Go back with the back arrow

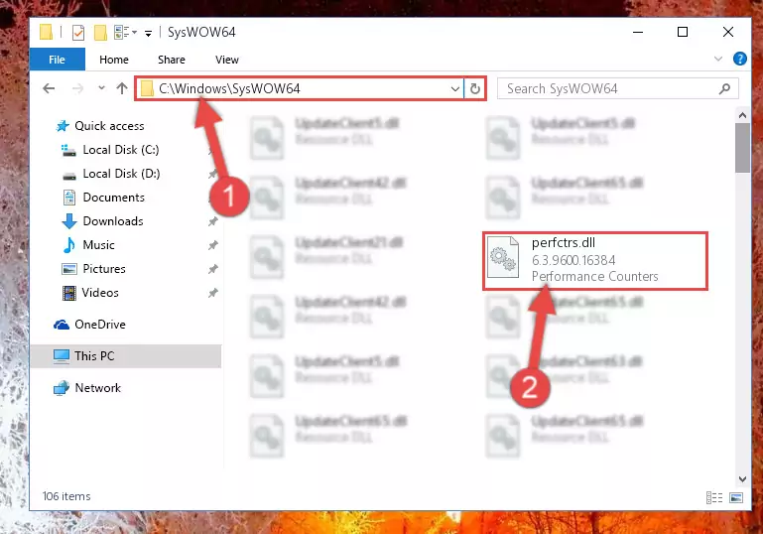point(49,88)
